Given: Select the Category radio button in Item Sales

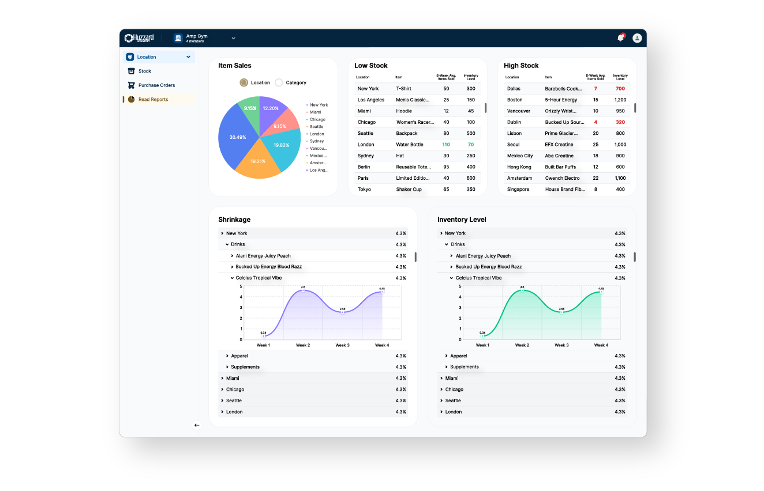Looking at the screenshot, I should (279, 82).
